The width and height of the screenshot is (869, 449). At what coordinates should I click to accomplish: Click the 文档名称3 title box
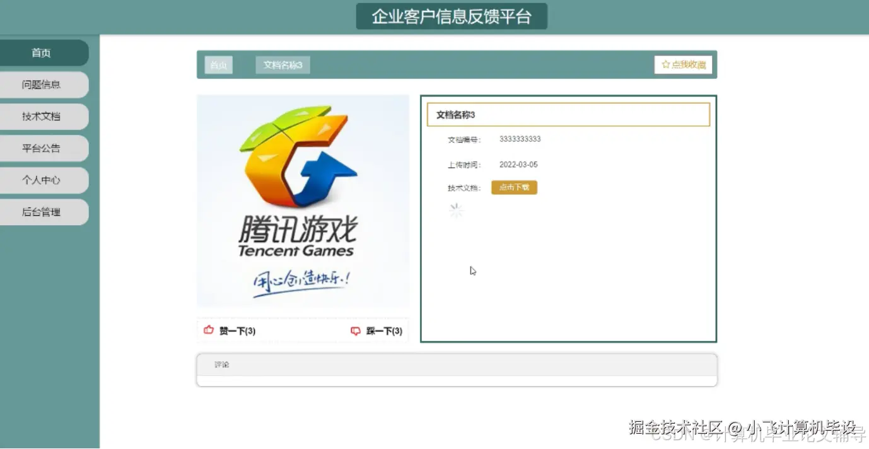pyautogui.click(x=568, y=115)
